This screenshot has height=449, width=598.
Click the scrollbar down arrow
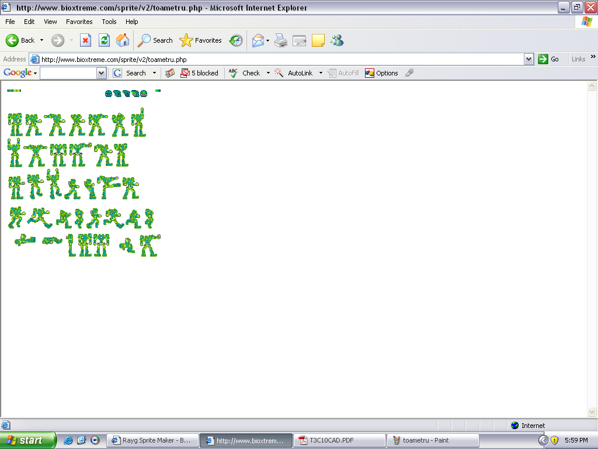coord(592,412)
